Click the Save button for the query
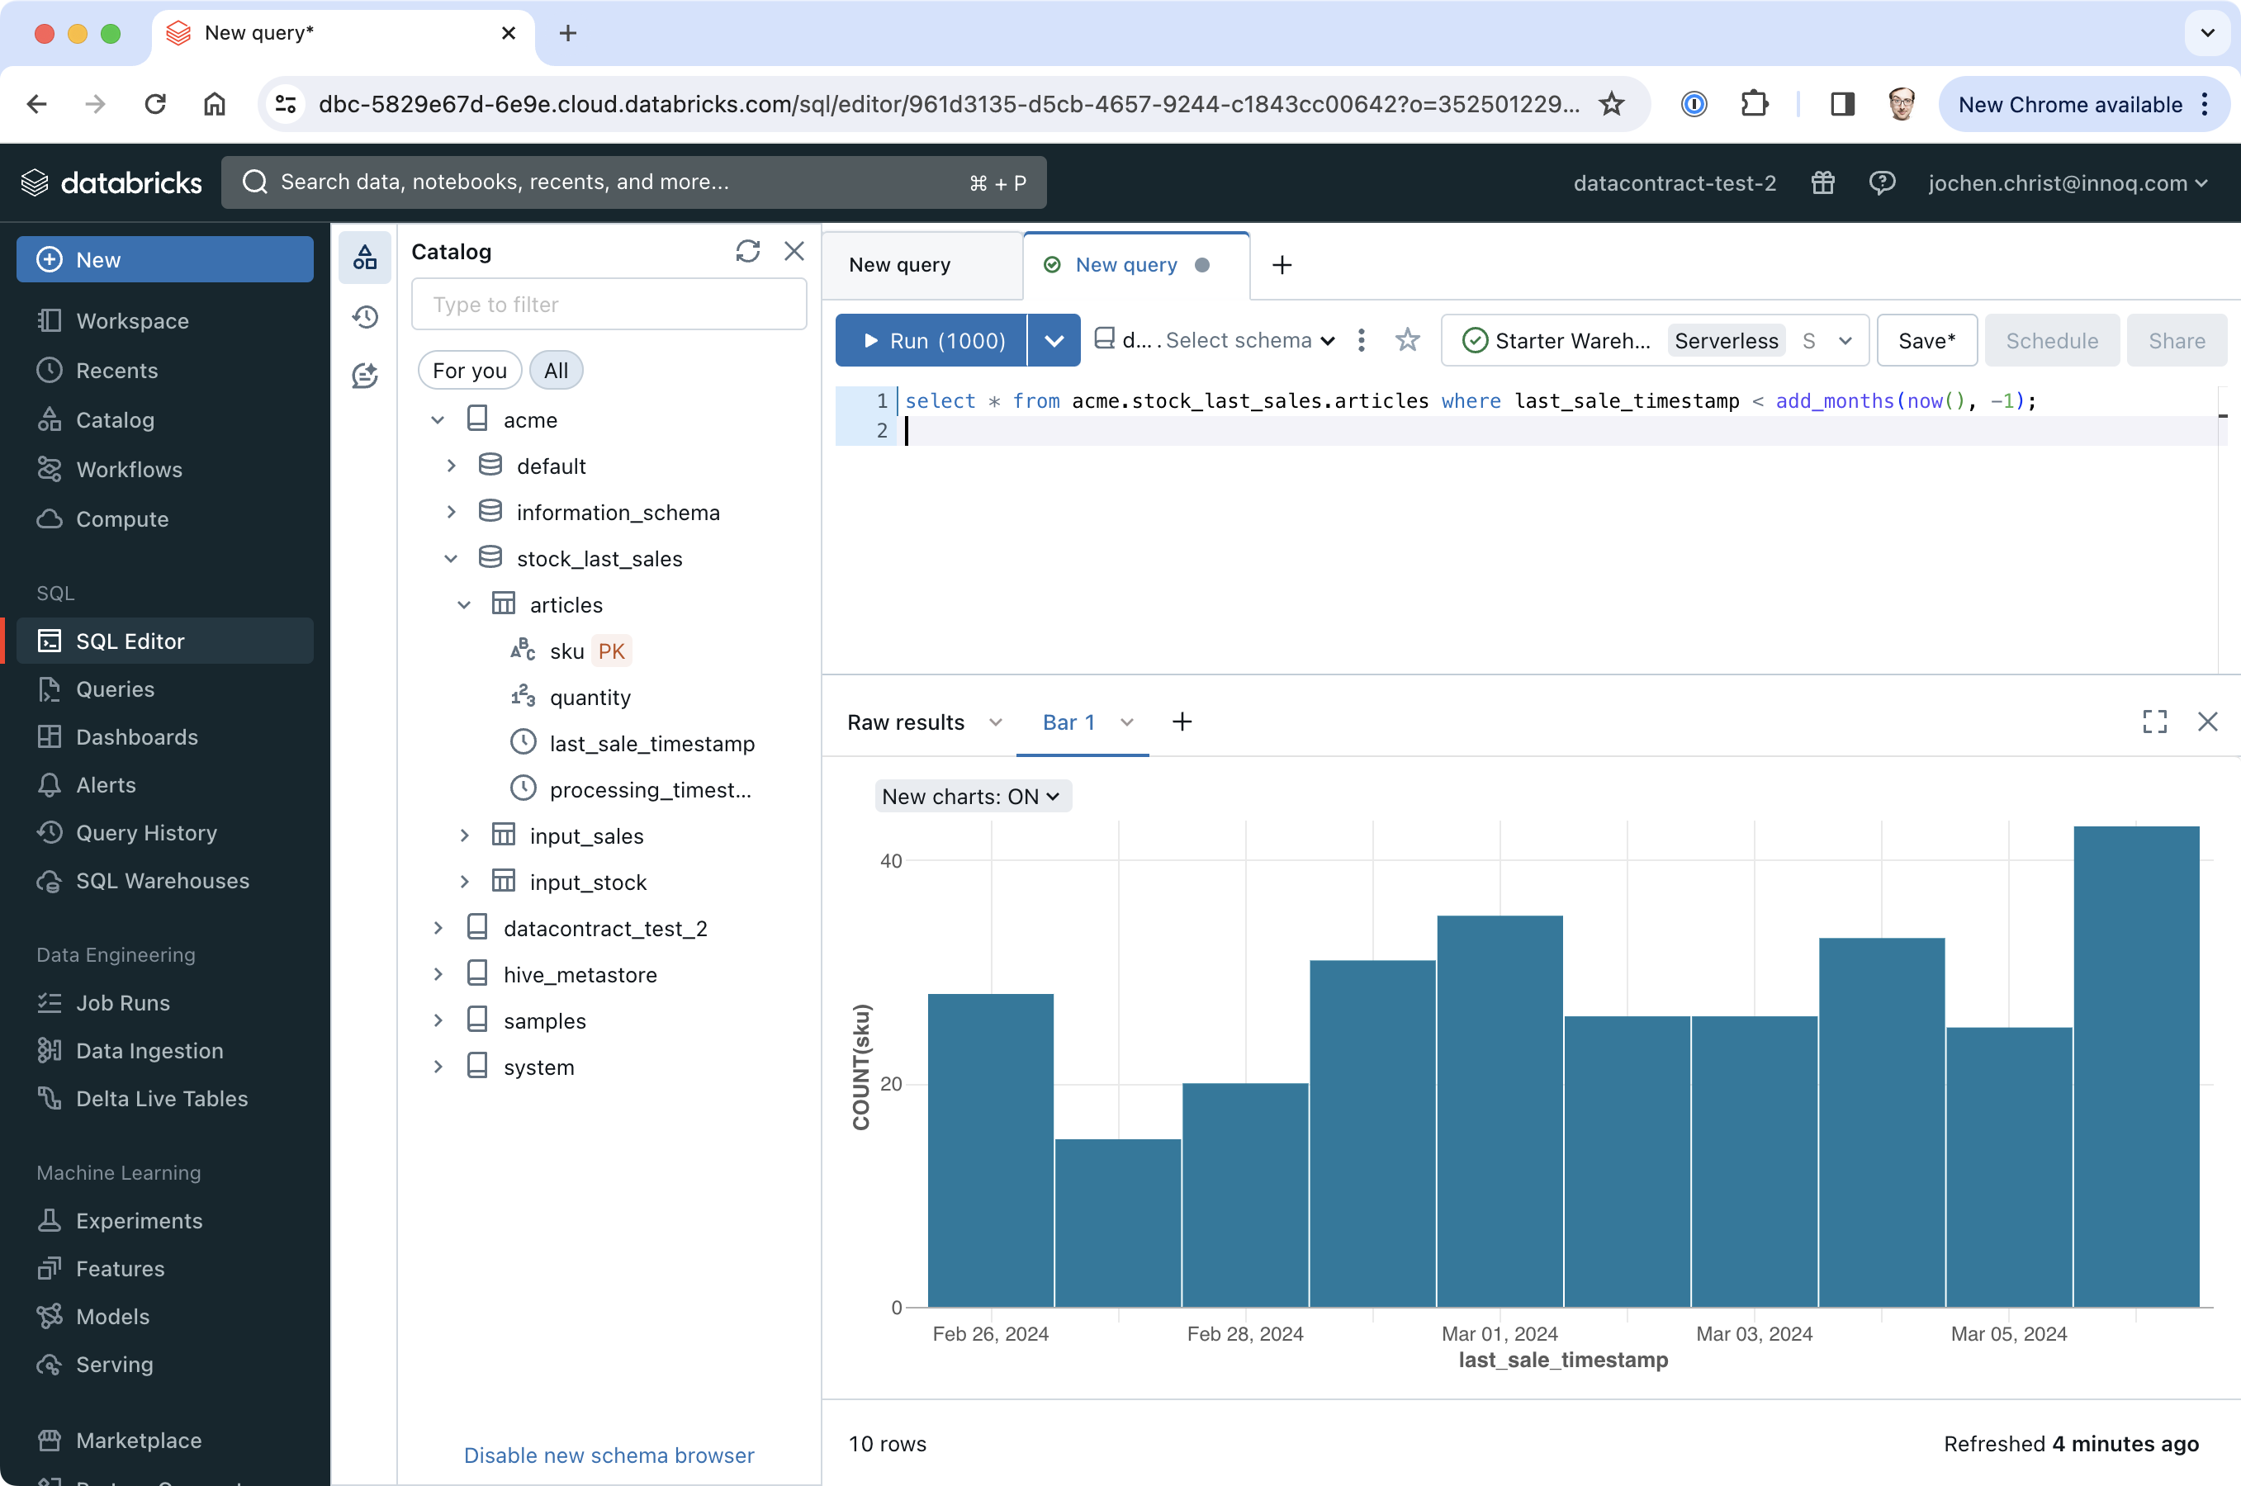 pyautogui.click(x=1926, y=340)
